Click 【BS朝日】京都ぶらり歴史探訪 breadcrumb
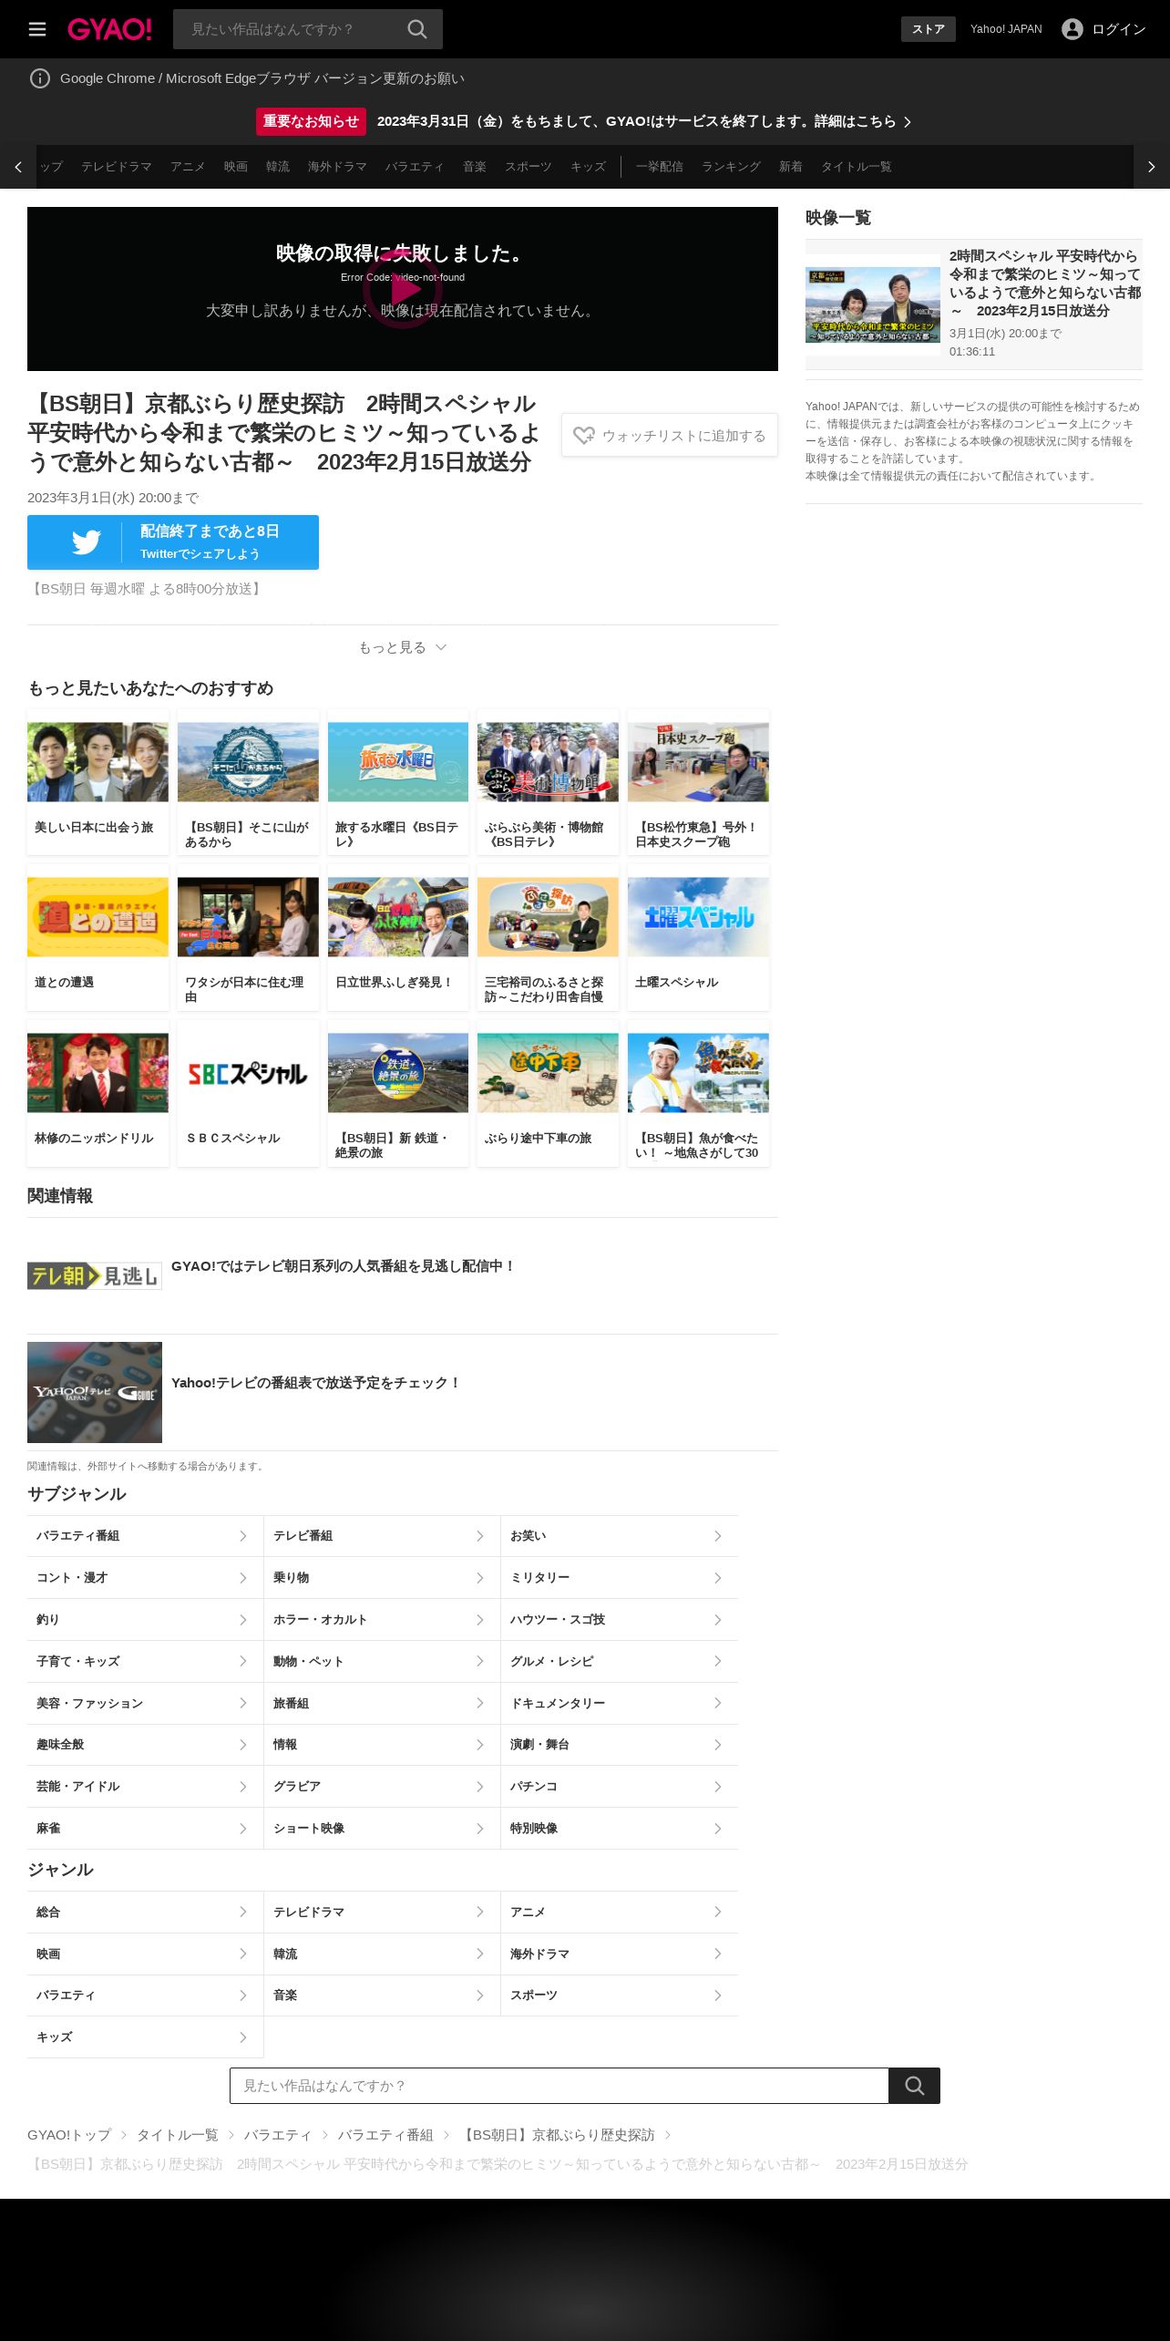Viewport: 1170px width, 2341px height. 557,2135
